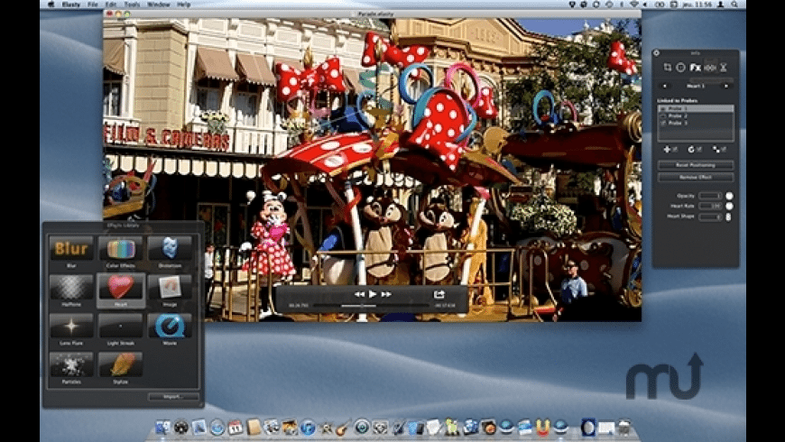
Task: Click the Remove Effect button
Action: (695, 177)
